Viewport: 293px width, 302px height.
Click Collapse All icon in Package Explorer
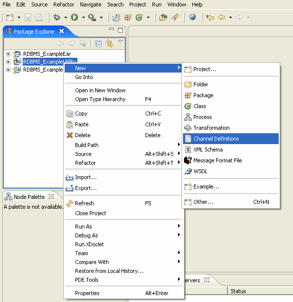click(x=98, y=44)
